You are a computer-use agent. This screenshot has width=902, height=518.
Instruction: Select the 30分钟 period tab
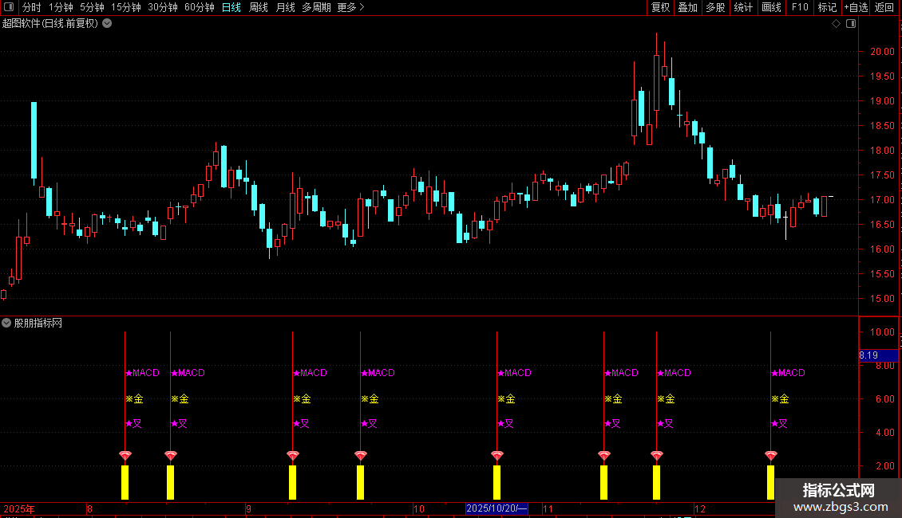[162, 7]
